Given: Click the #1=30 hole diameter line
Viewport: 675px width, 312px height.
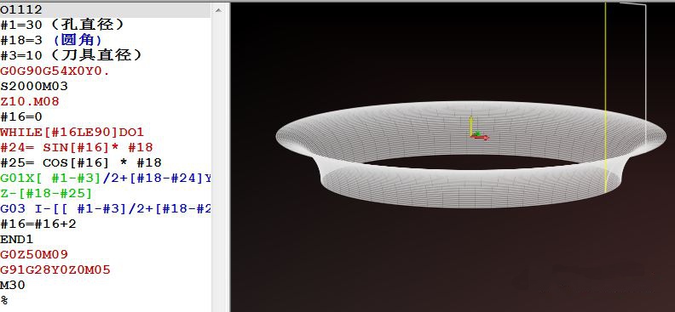Looking at the screenshot, I should tap(62, 25).
